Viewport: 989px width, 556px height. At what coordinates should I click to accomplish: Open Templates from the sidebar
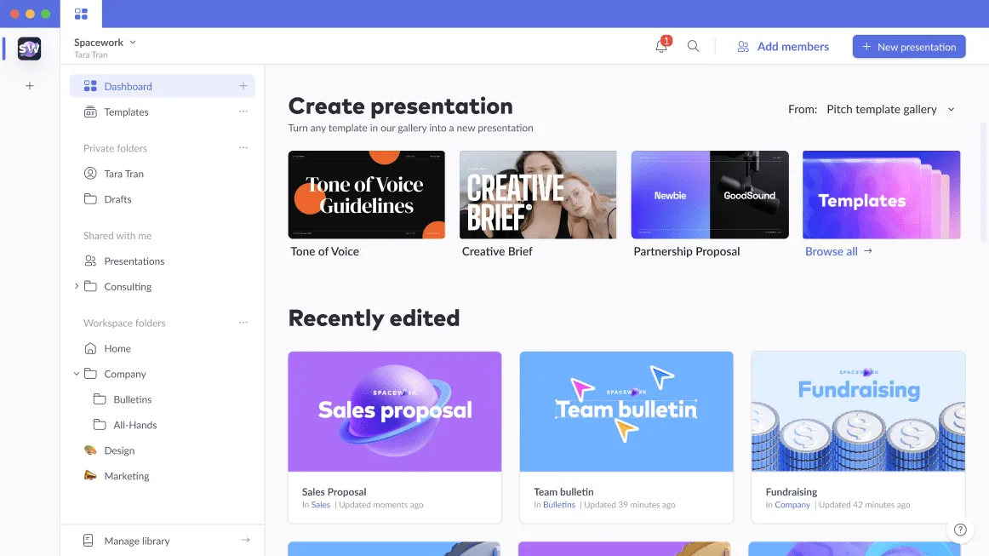(126, 112)
